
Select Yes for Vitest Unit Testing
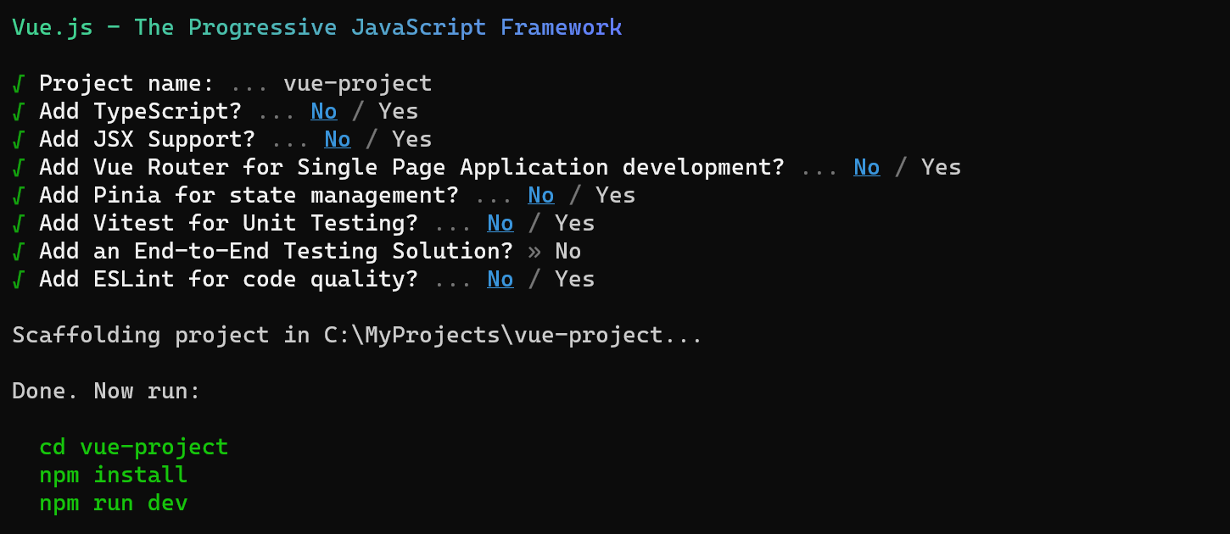coord(574,222)
